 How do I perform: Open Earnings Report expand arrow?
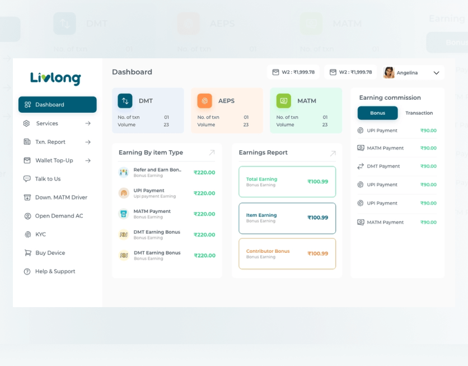point(333,153)
